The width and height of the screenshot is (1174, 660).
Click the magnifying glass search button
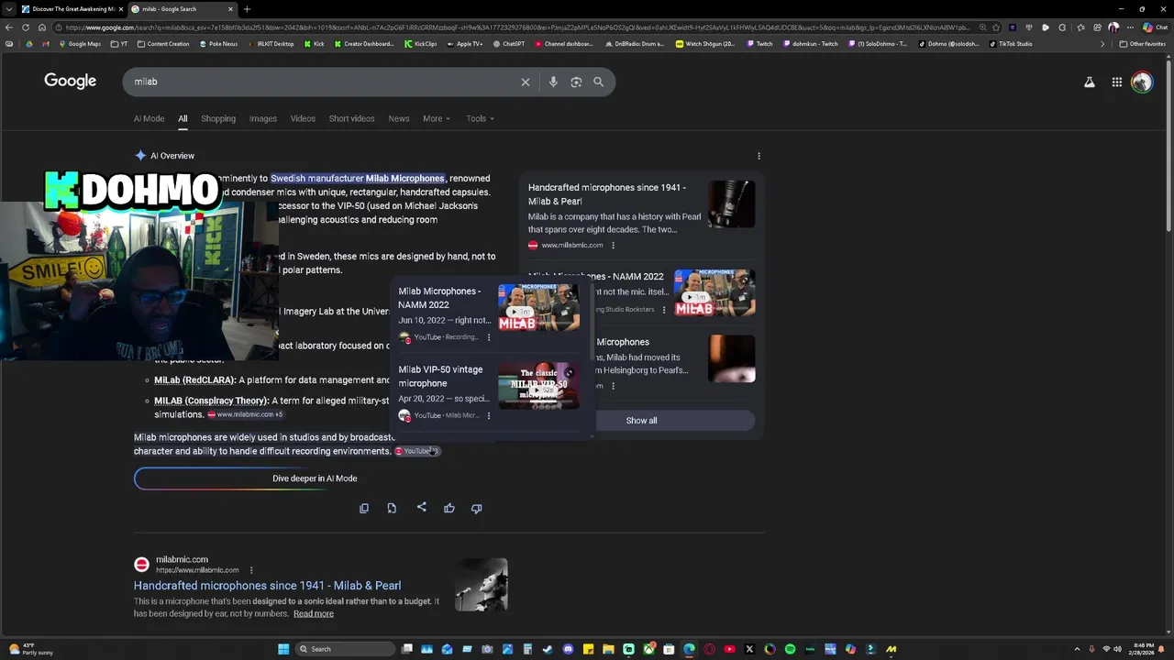pos(598,82)
